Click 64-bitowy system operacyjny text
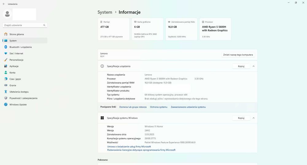This screenshot has height=165, width=307. point(166,95)
